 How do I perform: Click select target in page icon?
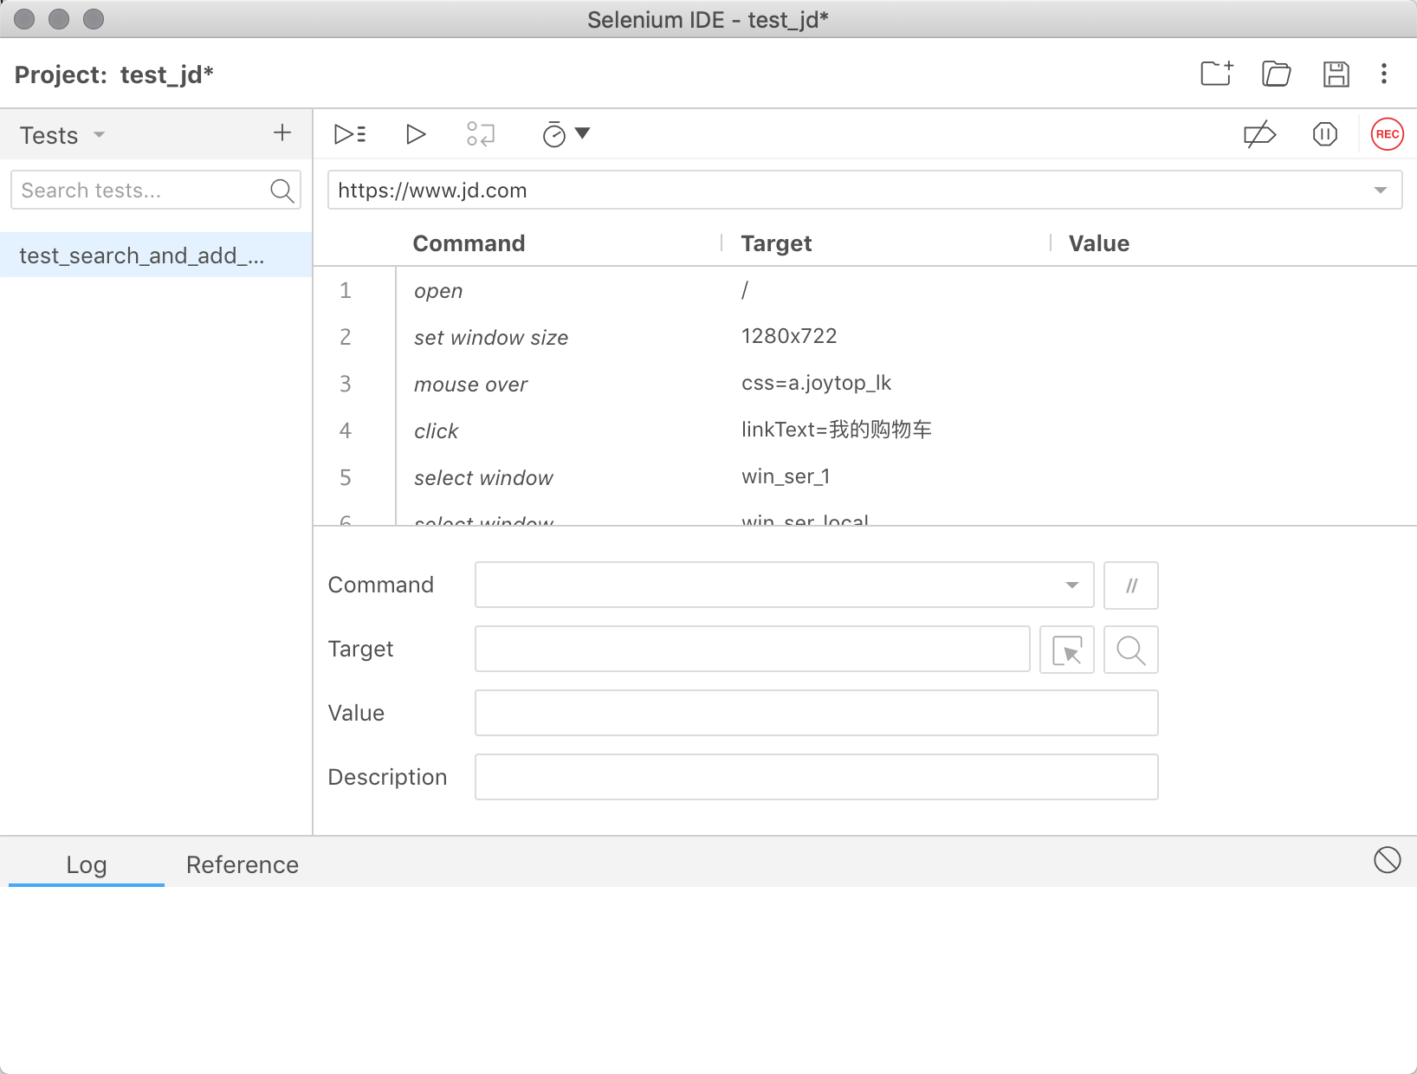coord(1066,650)
